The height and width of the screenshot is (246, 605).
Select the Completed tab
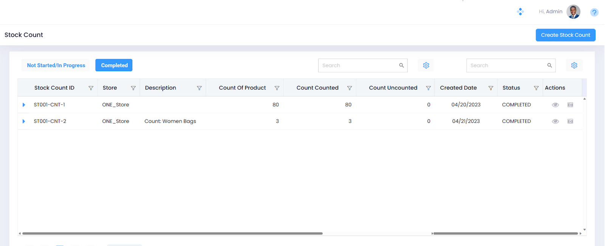click(x=114, y=66)
